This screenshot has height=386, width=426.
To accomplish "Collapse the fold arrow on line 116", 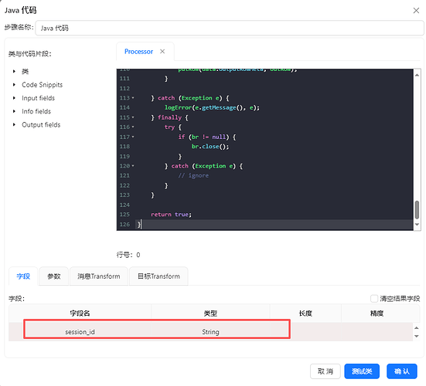I will [133, 127].
